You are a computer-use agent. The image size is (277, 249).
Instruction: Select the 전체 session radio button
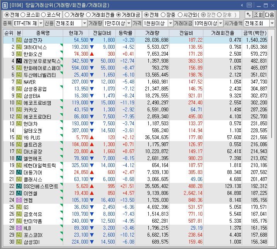point(146,15)
